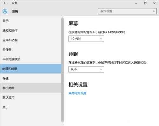159x126 pixels.
Task: Click inside the 查找设置 search box
Action: point(127,11)
